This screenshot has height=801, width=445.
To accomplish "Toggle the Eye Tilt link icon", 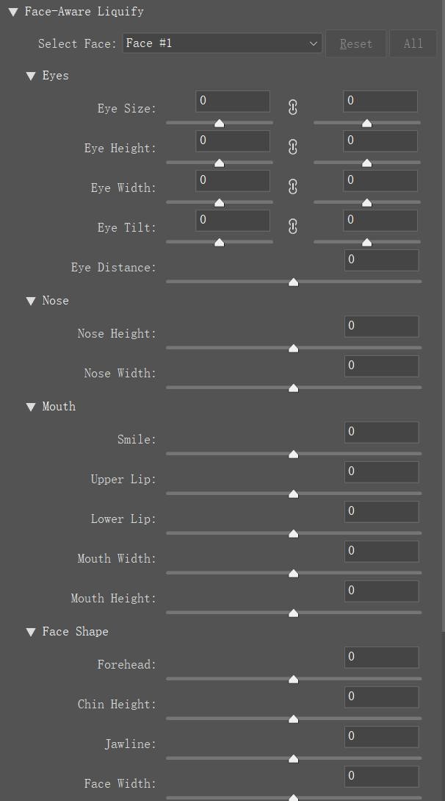I will point(293,227).
